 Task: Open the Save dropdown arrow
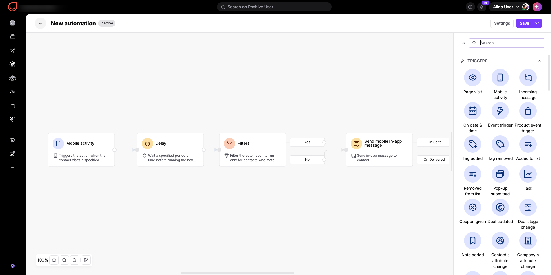pos(537,23)
